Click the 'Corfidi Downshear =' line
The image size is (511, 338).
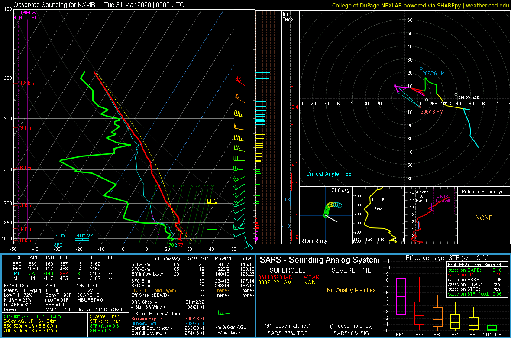[168, 328]
